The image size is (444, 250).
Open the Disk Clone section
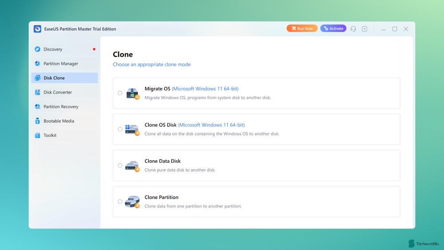click(x=64, y=78)
